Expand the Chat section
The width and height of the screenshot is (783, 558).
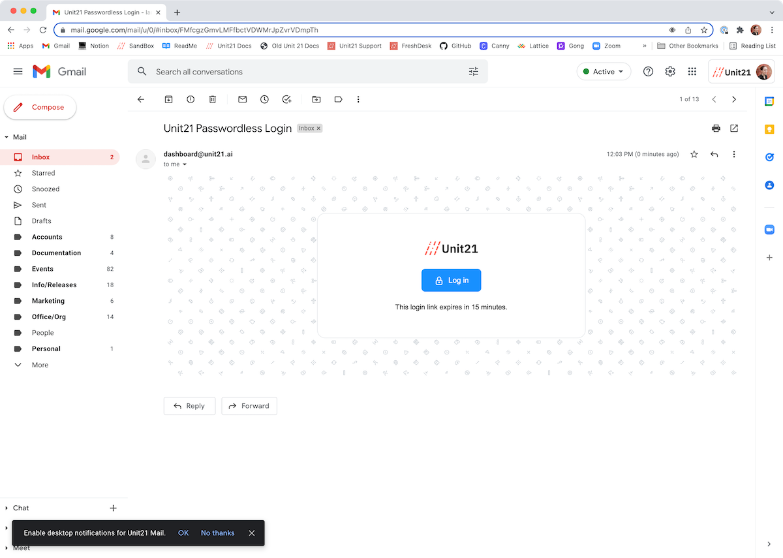(x=7, y=508)
